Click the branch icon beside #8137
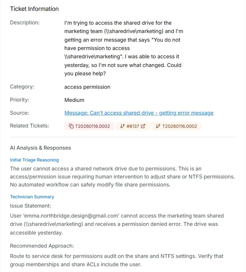The width and height of the screenshot is (246, 272). point(122,126)
